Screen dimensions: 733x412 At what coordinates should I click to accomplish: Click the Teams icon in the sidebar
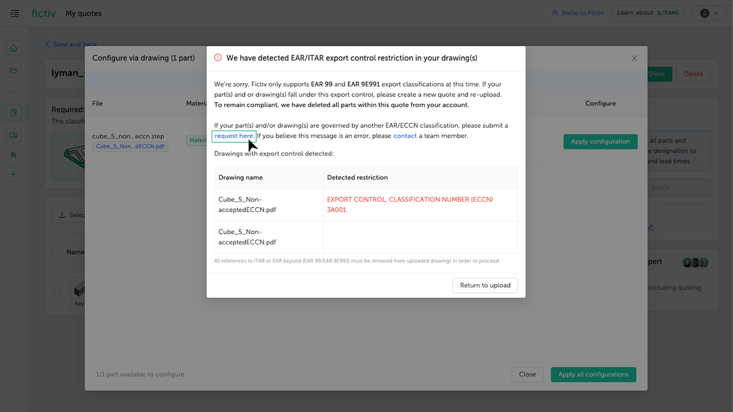pyautogui.click(x=13, y=155)
